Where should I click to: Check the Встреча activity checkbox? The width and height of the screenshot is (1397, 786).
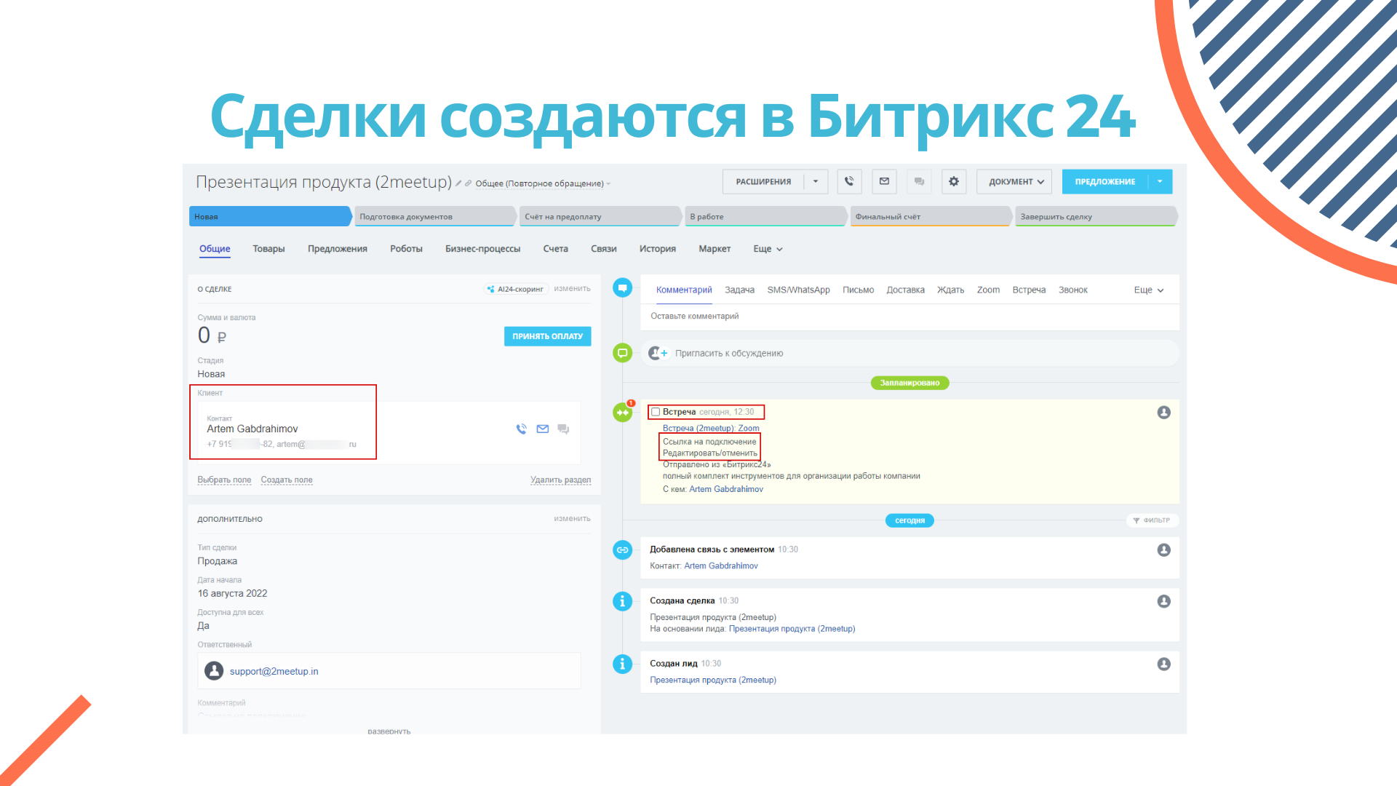(656, 412)
